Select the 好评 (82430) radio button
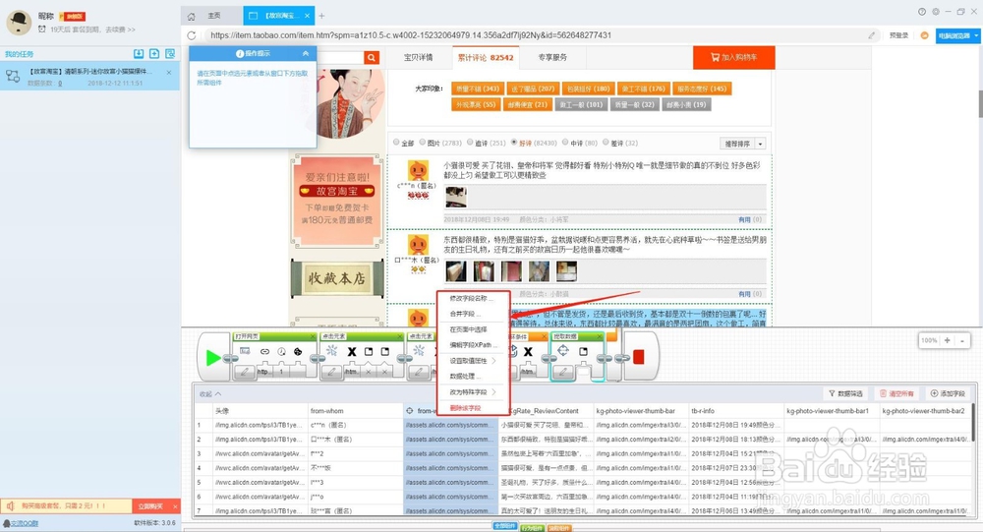 click(x=514, y=143)
